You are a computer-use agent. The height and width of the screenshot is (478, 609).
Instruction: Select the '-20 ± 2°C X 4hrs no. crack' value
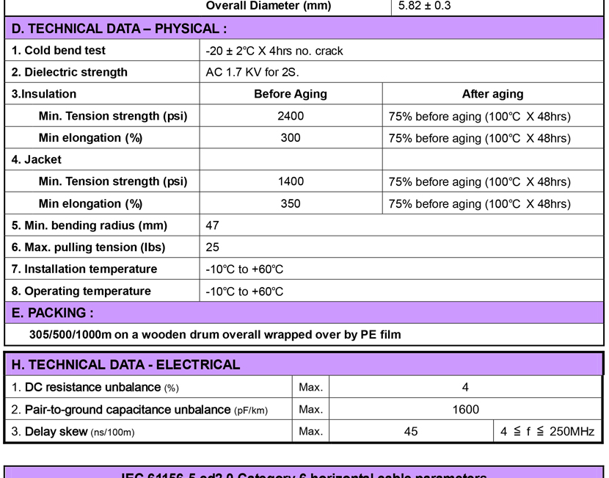274,51
